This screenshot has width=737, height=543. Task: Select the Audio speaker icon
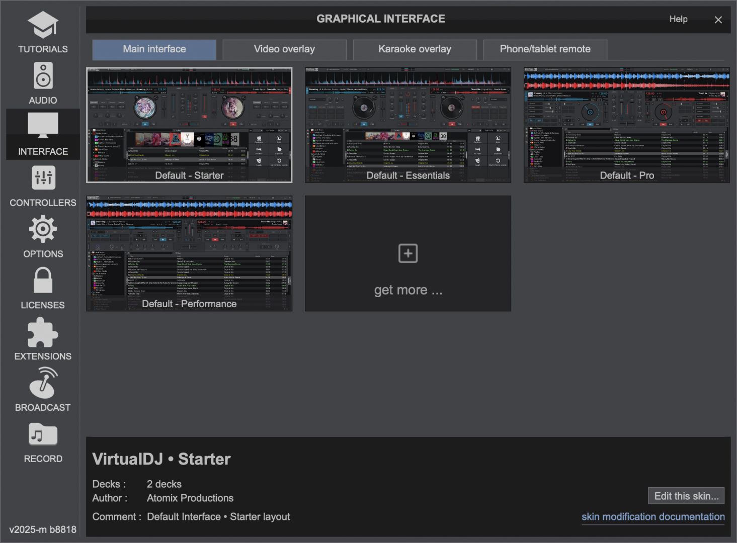(x=43, y=76)
